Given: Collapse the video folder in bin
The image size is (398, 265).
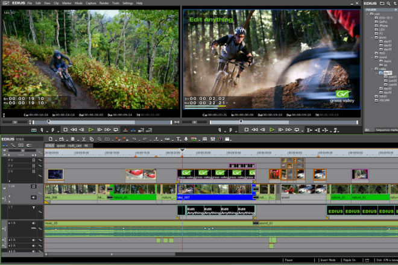Looking at the screenshot, I should pyautogui.click(x=372, y=69).
